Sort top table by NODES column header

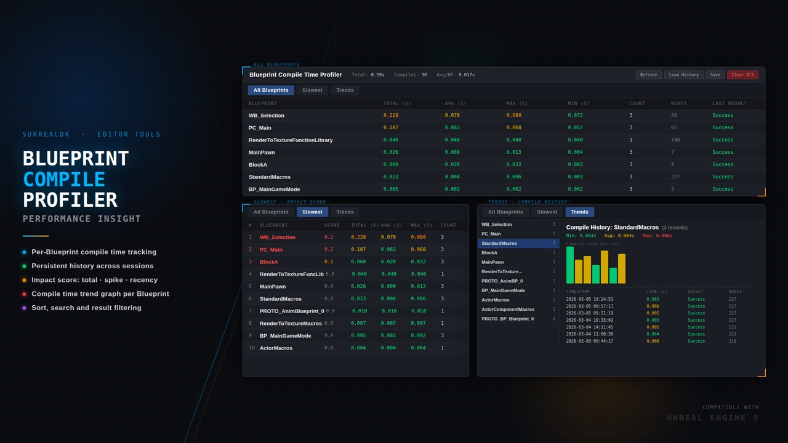[x=678, y=103]
